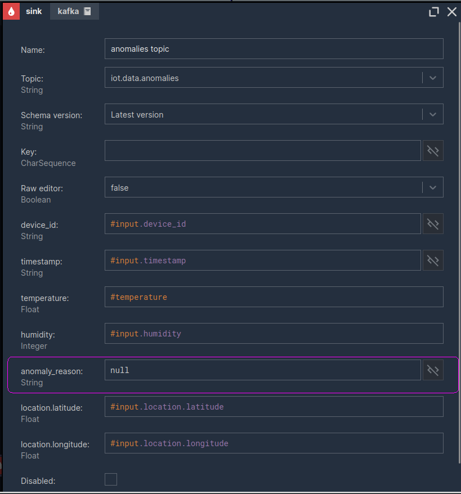Expand the Topic dropdown arrow

(x=433, y=78)
